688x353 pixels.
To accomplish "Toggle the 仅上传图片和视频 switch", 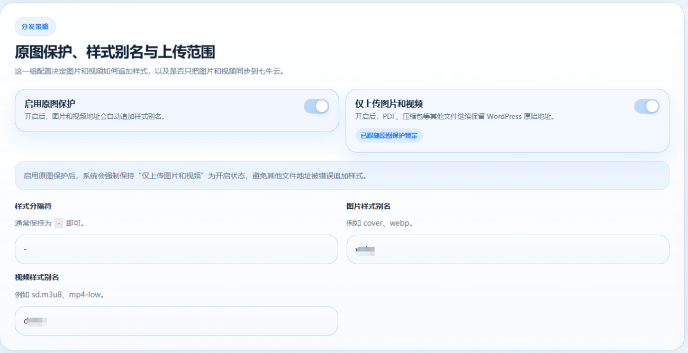I will coord(646,106).
